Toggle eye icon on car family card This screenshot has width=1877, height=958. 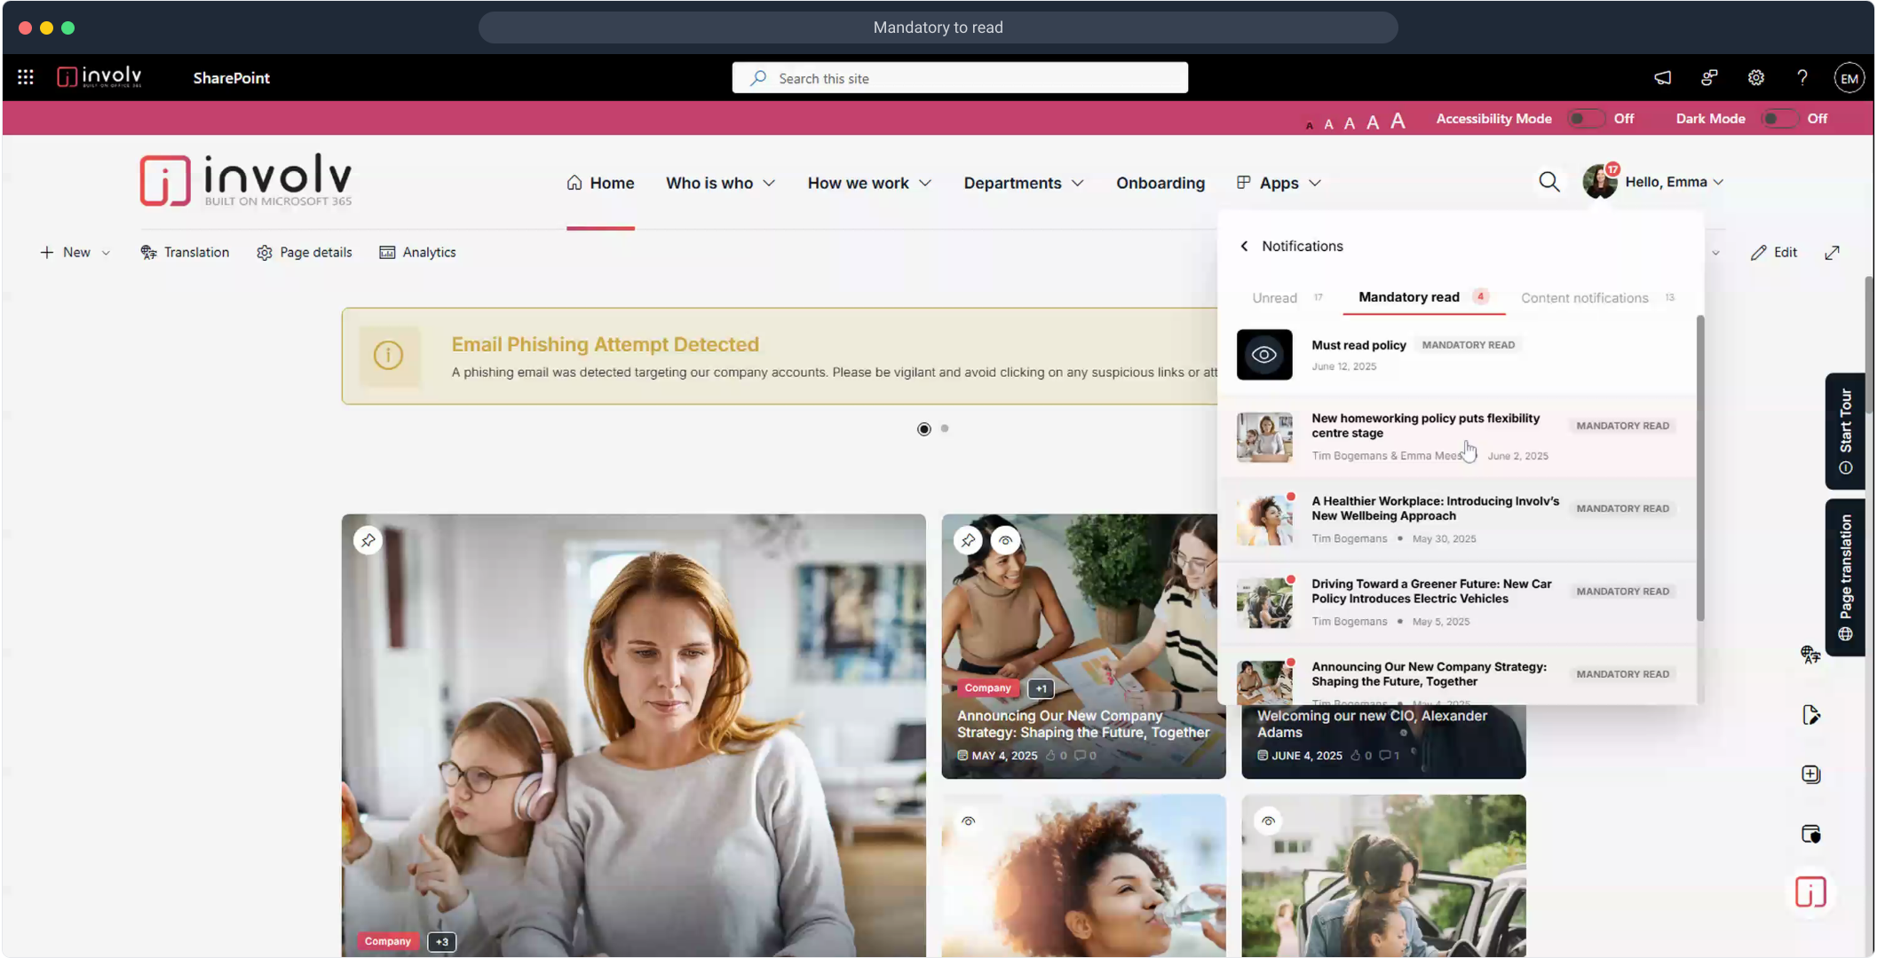[x=1268, y=821]
